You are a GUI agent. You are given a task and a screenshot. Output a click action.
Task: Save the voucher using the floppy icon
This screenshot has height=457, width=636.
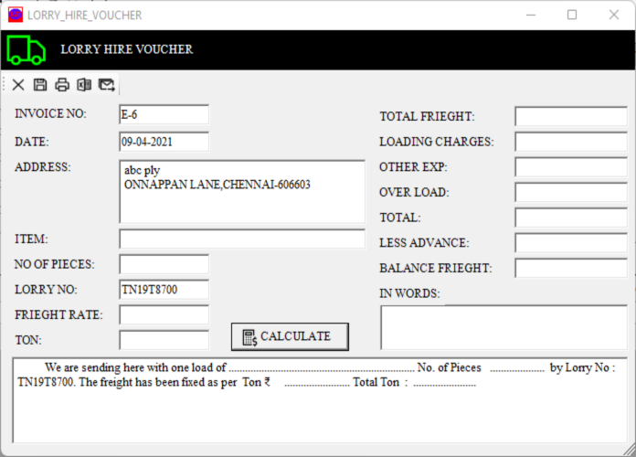[x=40, y=85]
